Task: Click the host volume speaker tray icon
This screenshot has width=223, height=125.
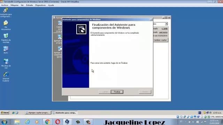Action: pyautogui.click(x=193, y=122)
